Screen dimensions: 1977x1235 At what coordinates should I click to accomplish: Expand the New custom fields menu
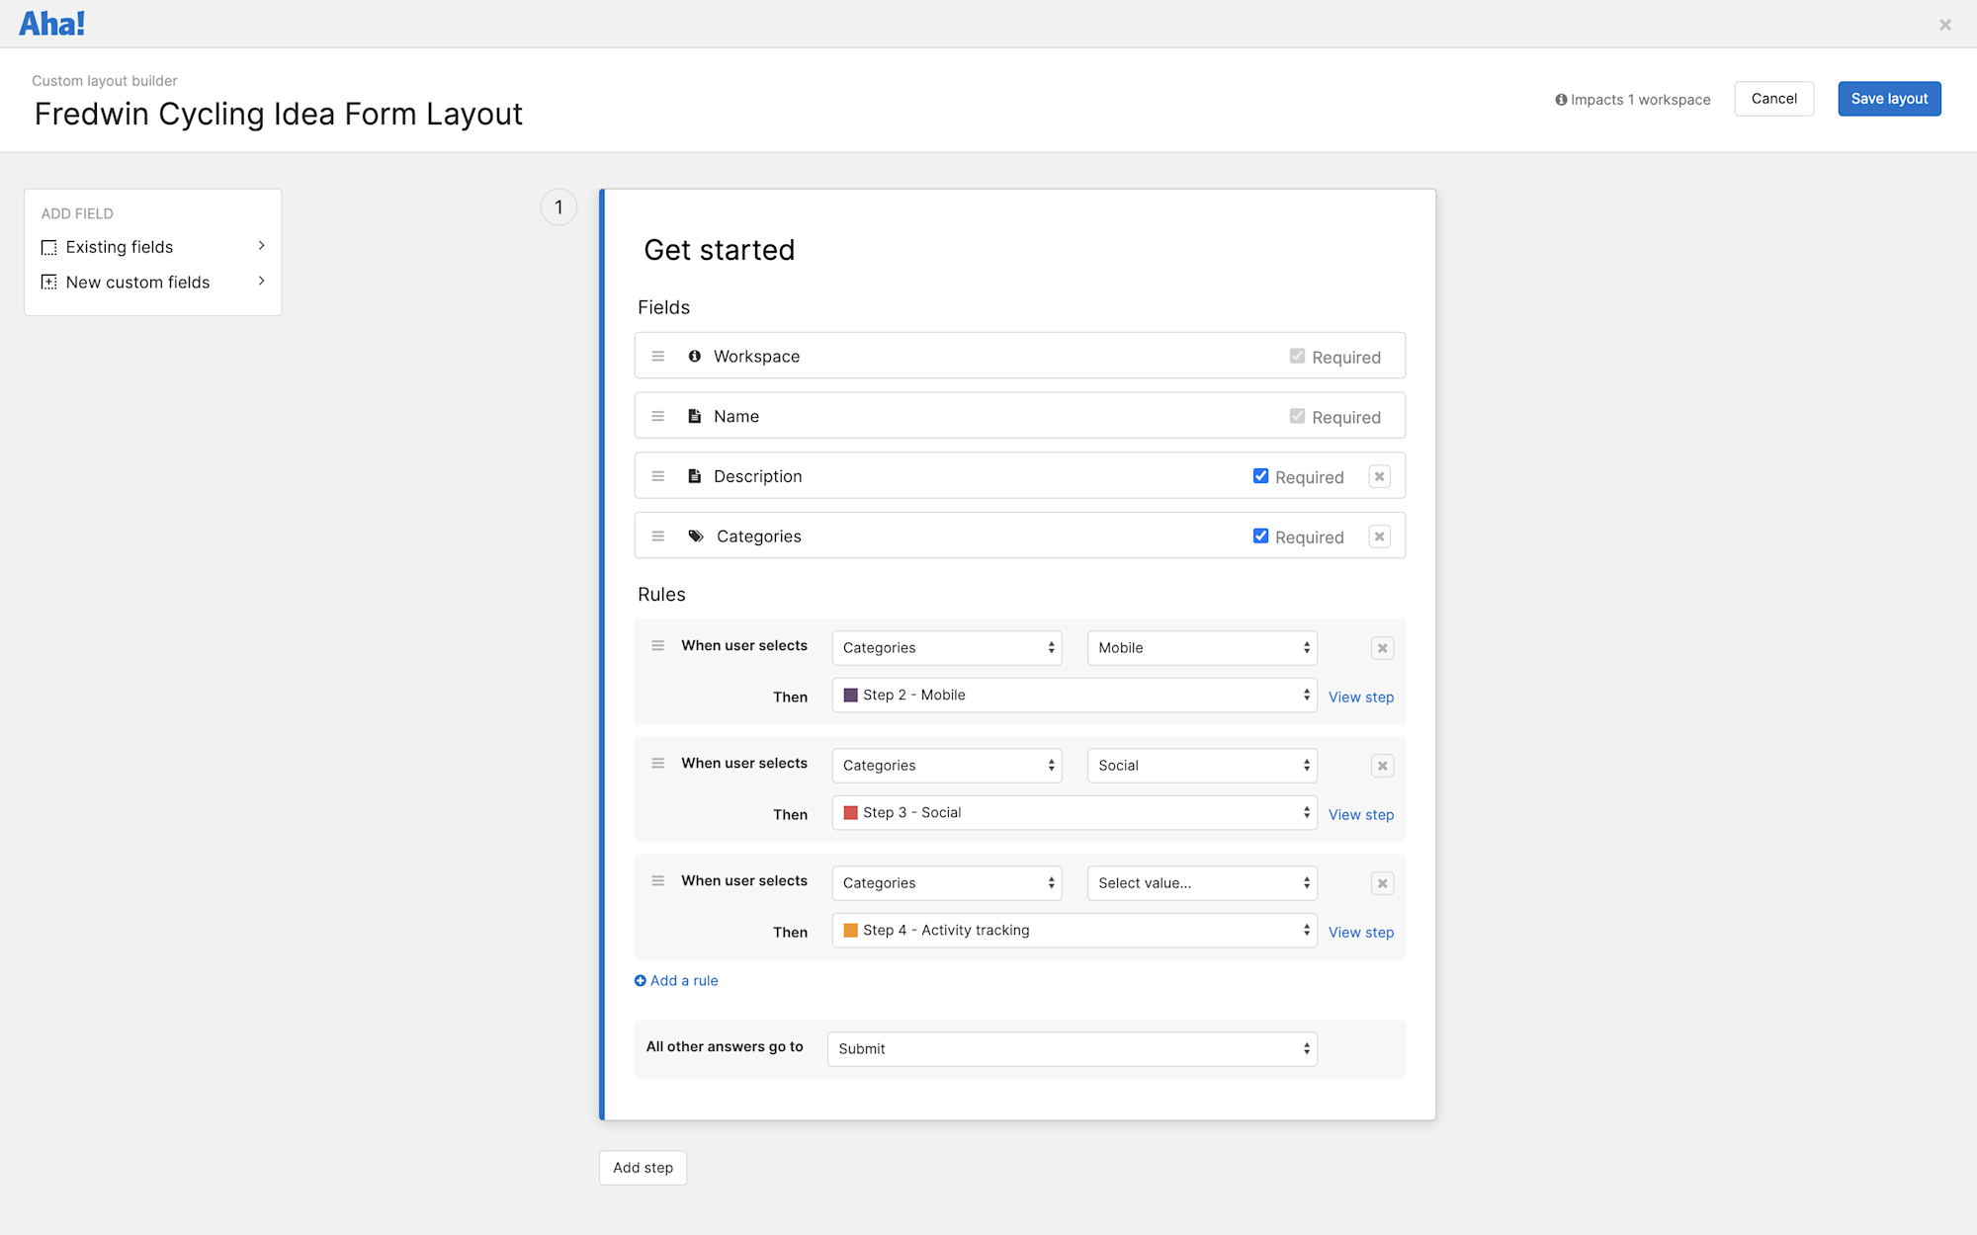137,282
